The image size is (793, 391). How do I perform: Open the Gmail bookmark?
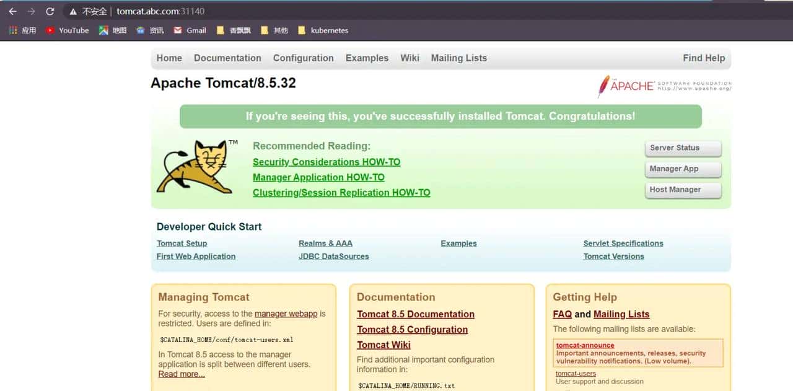click(x=190, y=30)
